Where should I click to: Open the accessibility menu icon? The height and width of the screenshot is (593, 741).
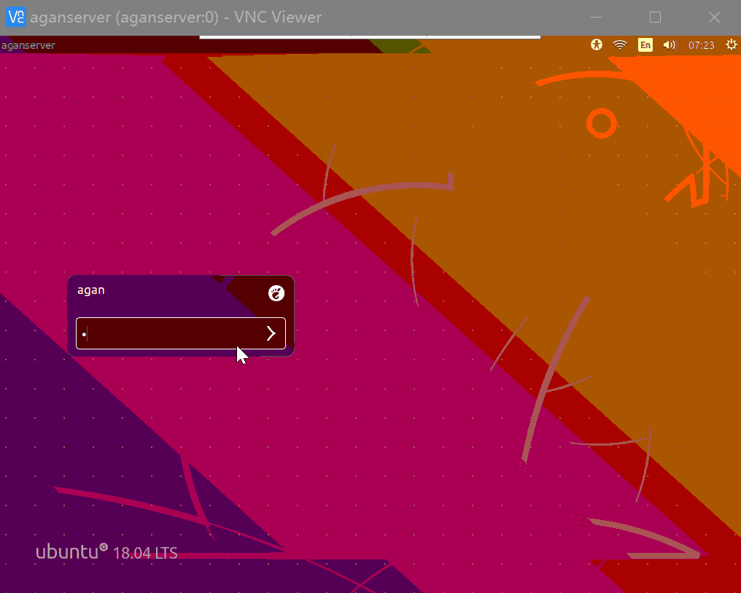point(597,45)
